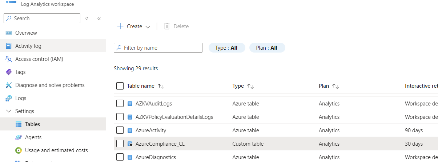Click the diamond expand-collapse sidebar icon
Screen dimensions: 438x162
87,18
